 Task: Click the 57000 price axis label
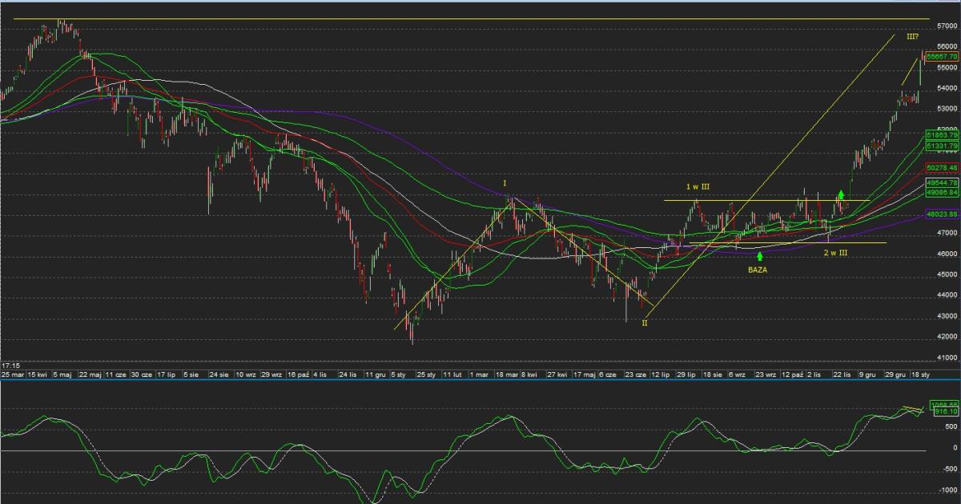(x=946, y=27)
